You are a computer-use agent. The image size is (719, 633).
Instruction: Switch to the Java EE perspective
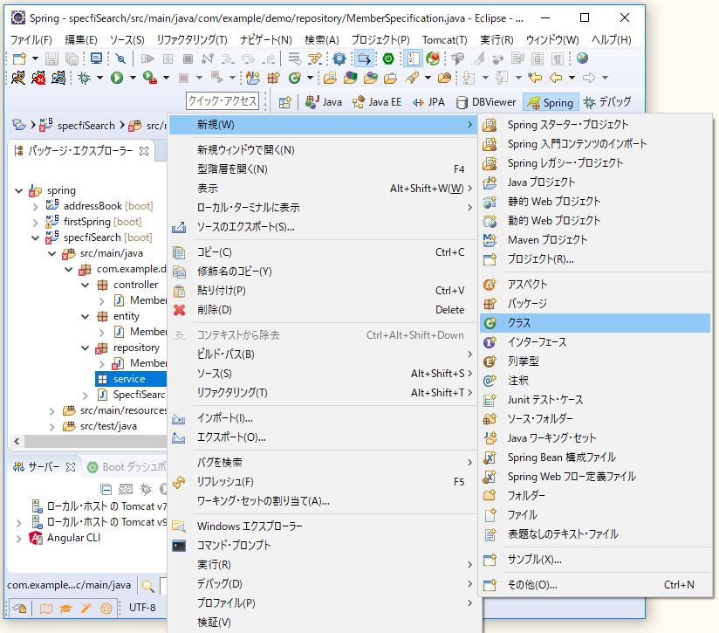(x=377, y=102)
